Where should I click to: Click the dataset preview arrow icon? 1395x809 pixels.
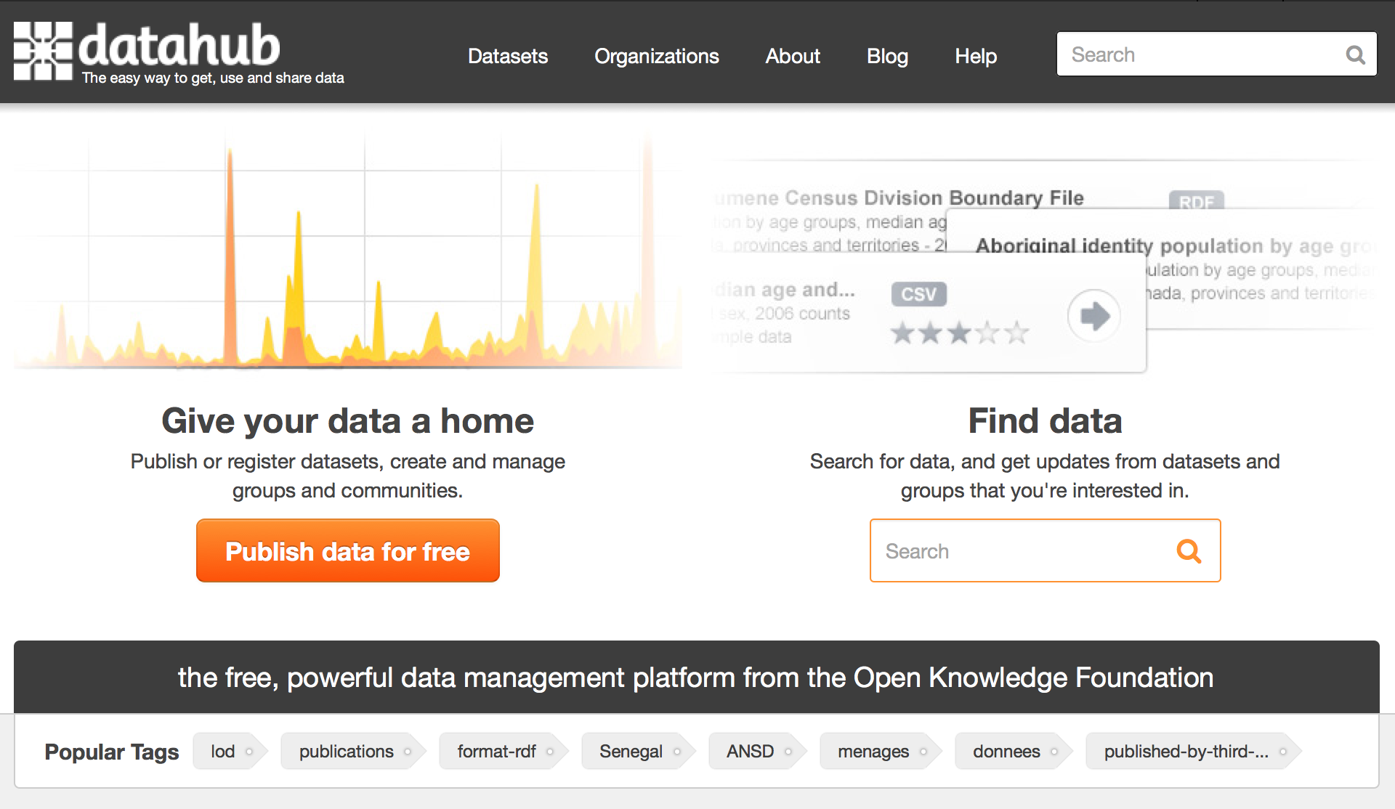pos(1094,316)
